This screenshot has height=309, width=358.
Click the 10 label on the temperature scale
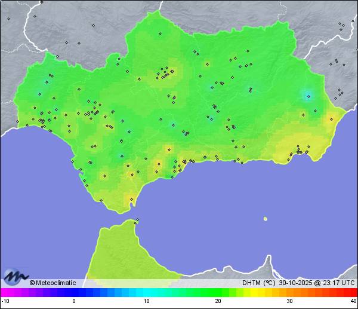coord(146,301)
